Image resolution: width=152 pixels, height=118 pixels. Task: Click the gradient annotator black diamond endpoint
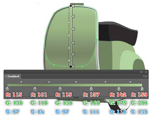(71, 6)
